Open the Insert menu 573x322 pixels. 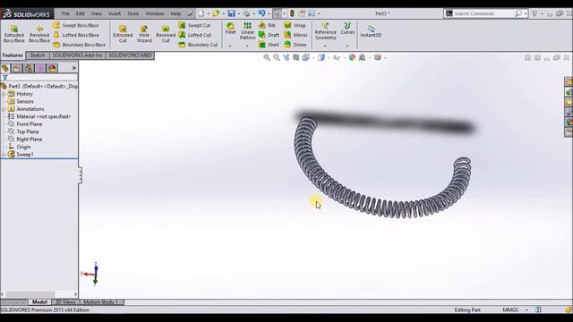115,13
